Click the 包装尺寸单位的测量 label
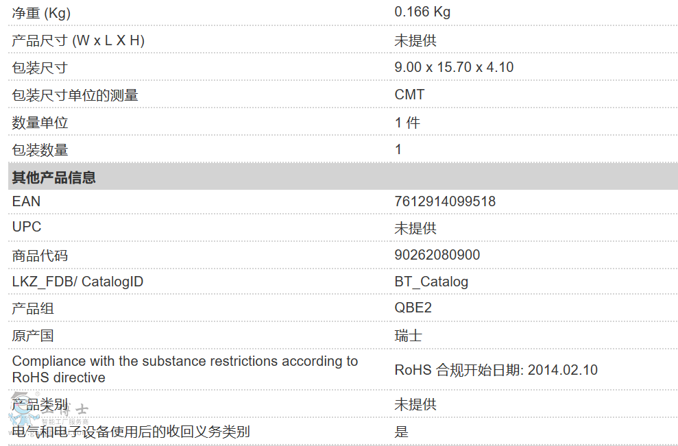The height and width of the screenshot is (446, 678). pyautogui.click(x=75, y=95)
